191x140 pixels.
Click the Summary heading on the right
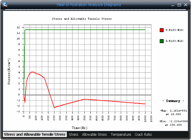[x=173, y=101]
